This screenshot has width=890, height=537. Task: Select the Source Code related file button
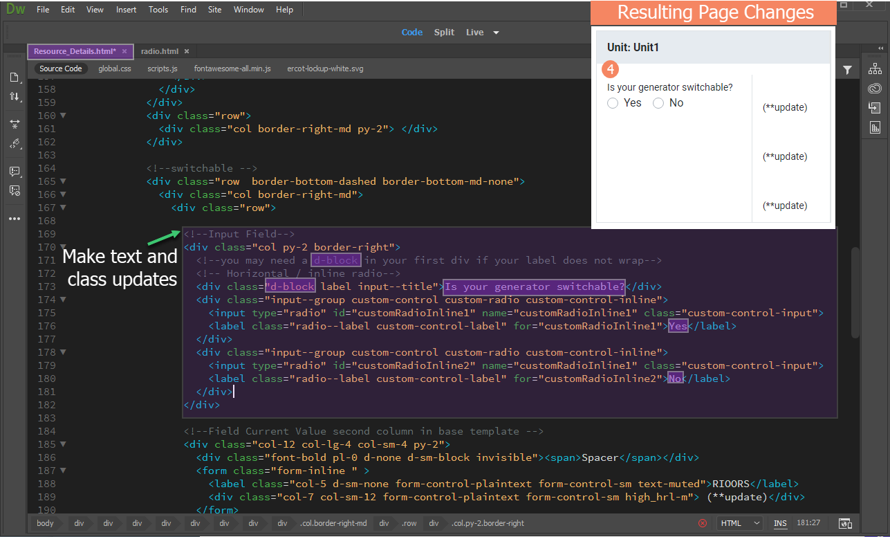point(60,69)
